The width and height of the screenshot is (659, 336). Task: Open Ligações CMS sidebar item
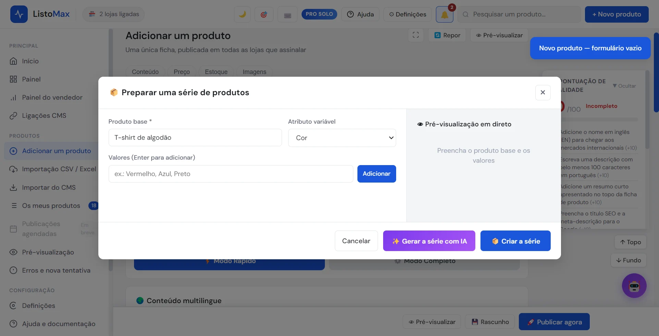coord(44,115)
